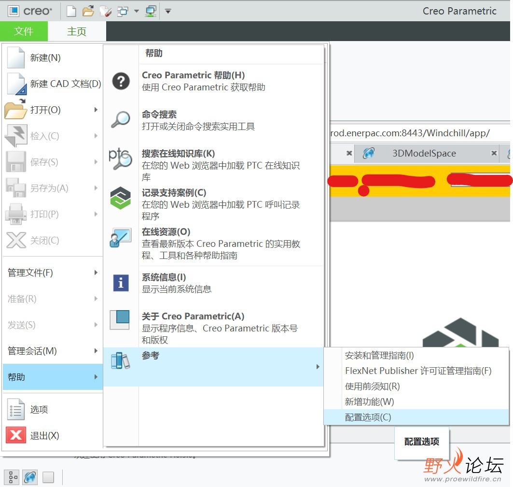Click the ptc 搜索在线知识库(K) icon
Screen dimensions: 513x487
point(120,158)
